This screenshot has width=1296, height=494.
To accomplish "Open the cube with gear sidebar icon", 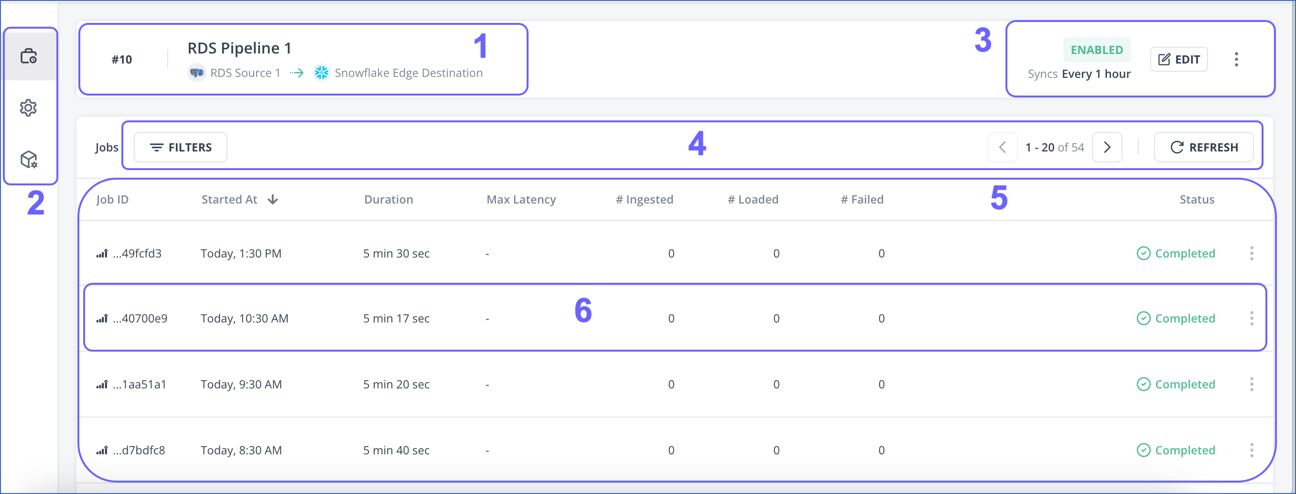I will 29,160.
